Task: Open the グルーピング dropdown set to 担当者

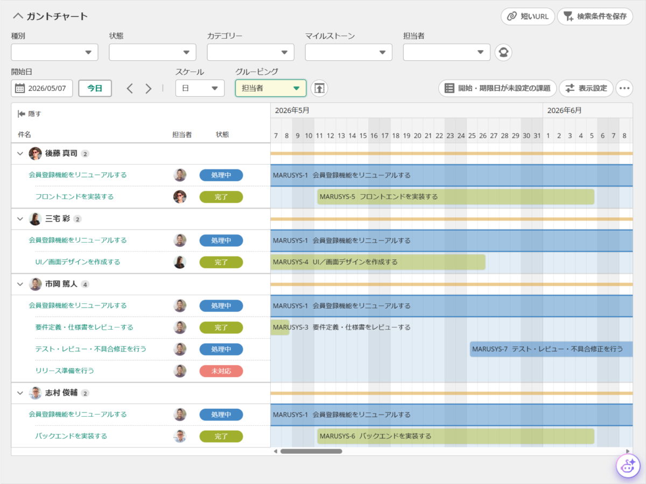Action: tap(271, 88)
